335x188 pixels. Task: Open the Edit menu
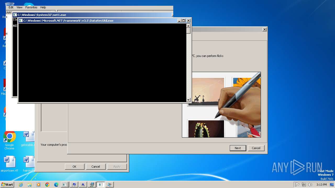11,7
